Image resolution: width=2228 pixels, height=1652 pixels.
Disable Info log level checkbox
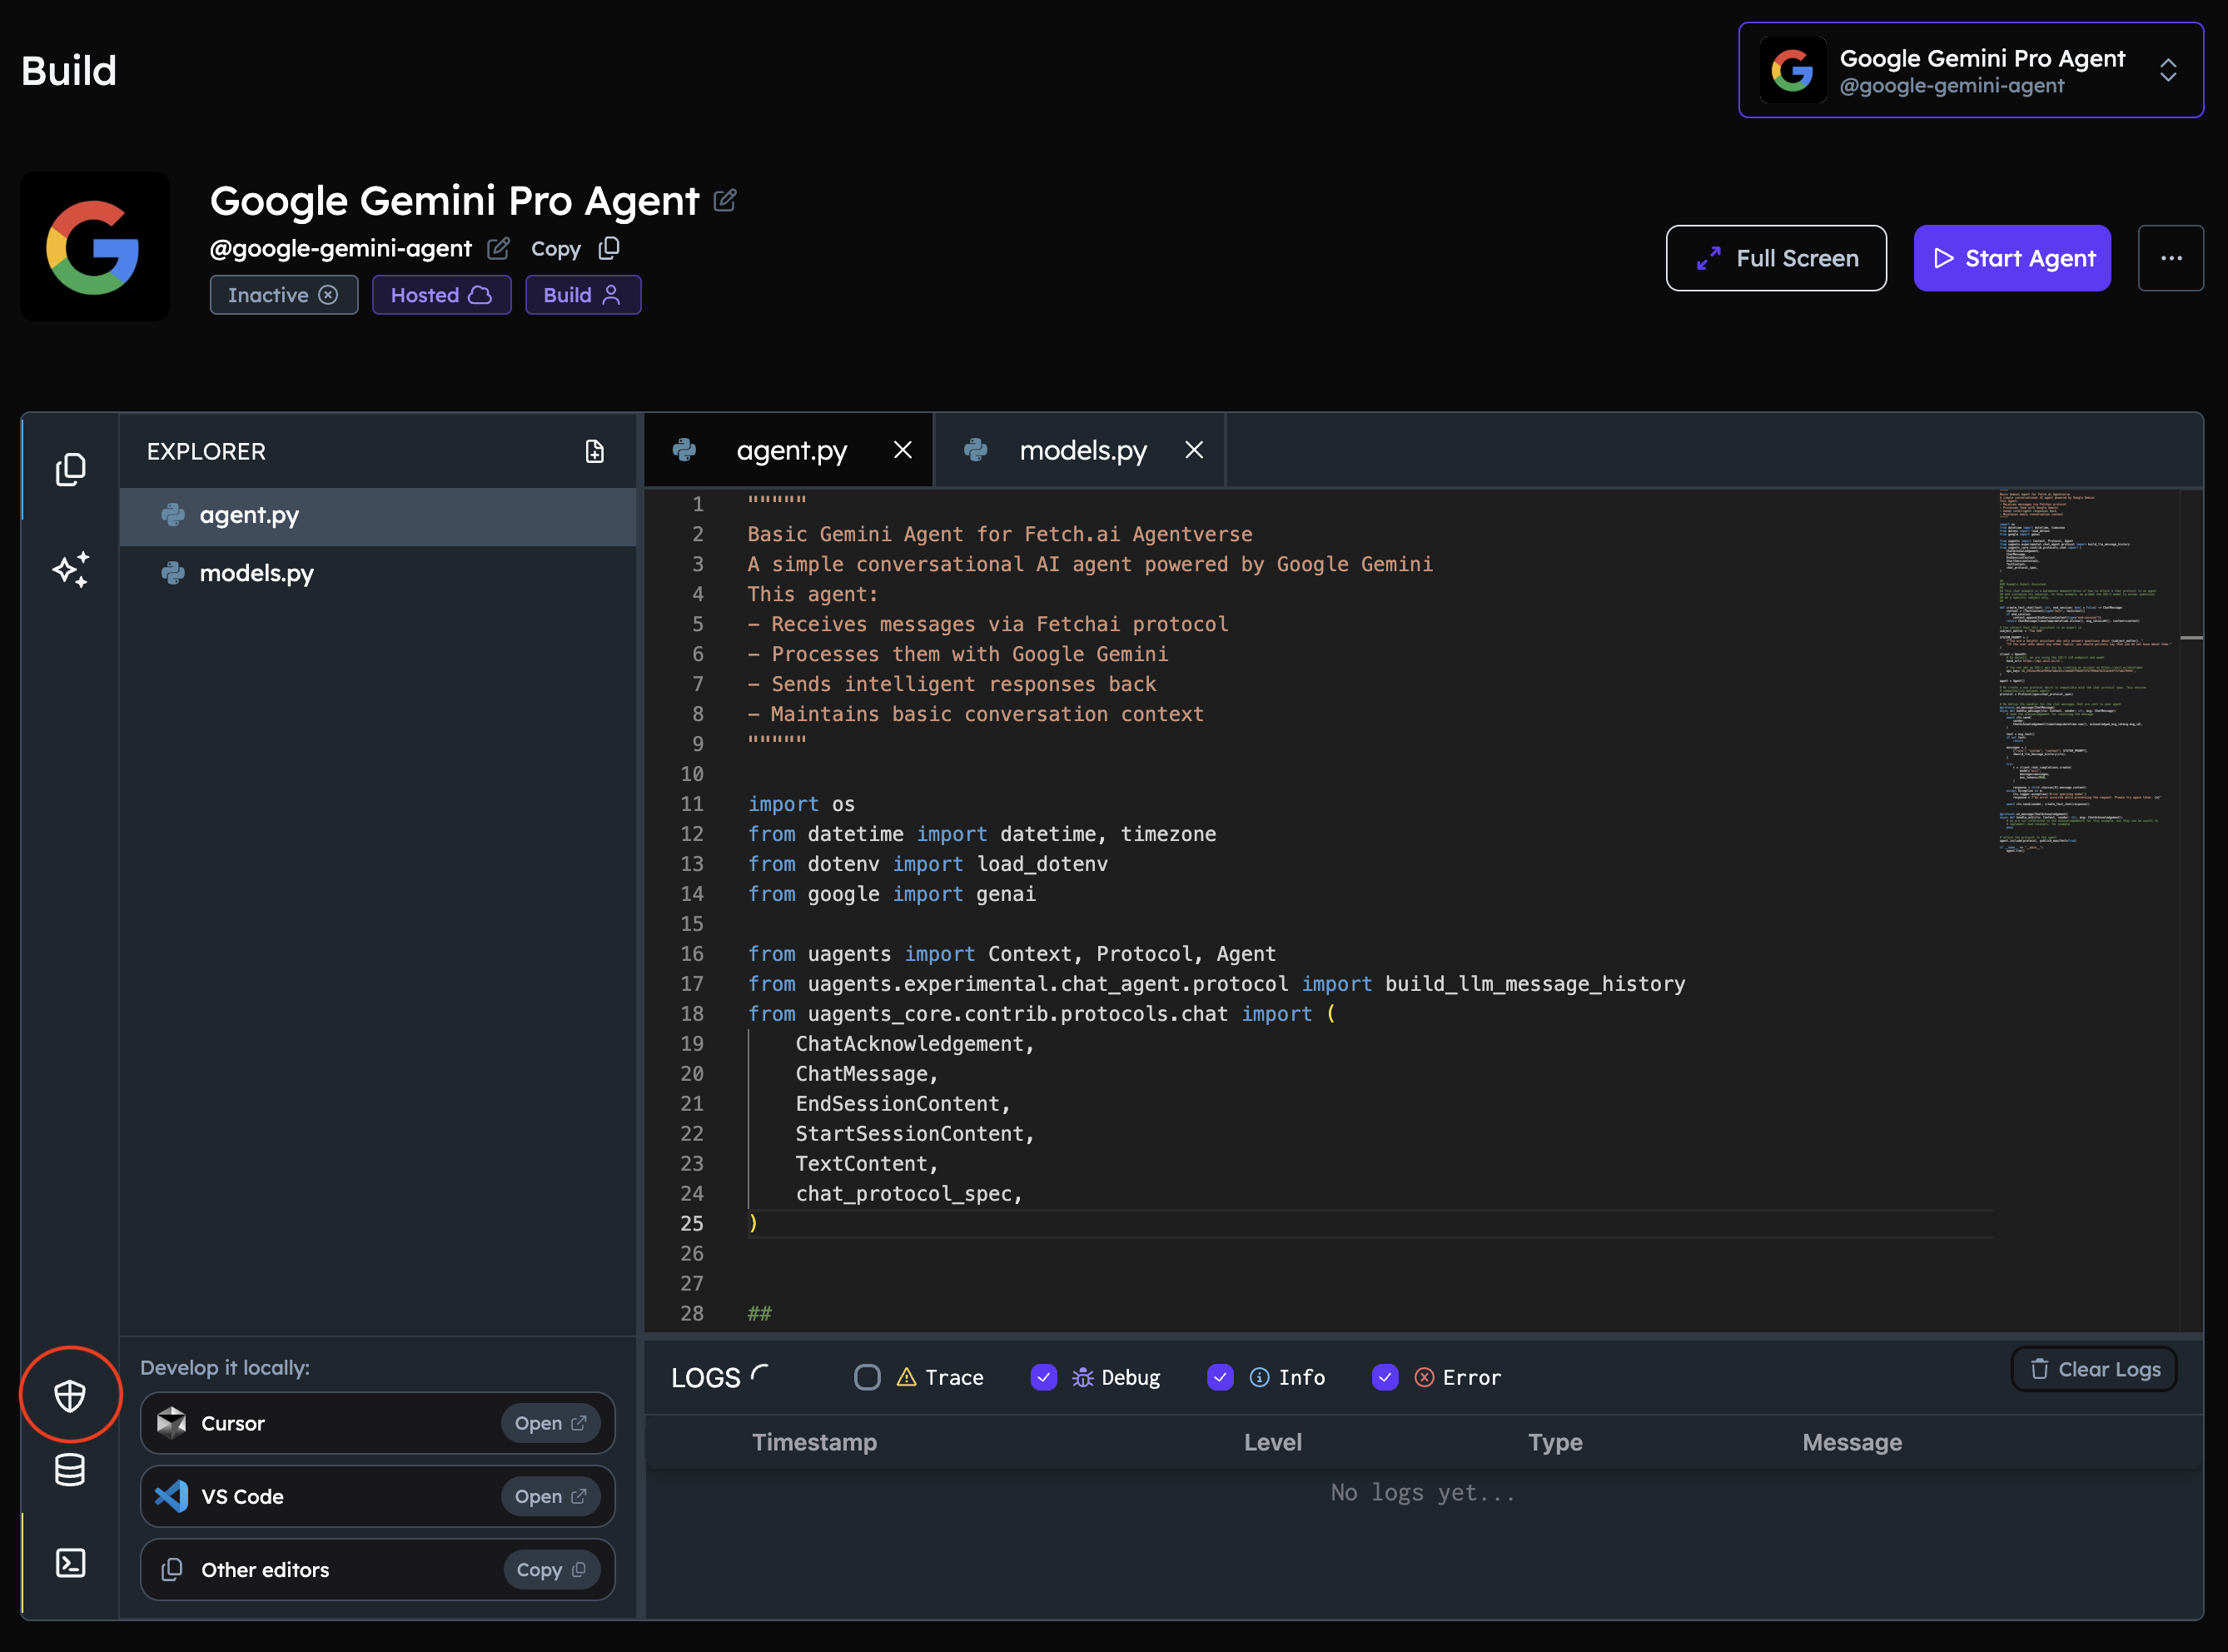(1220, 1377)
